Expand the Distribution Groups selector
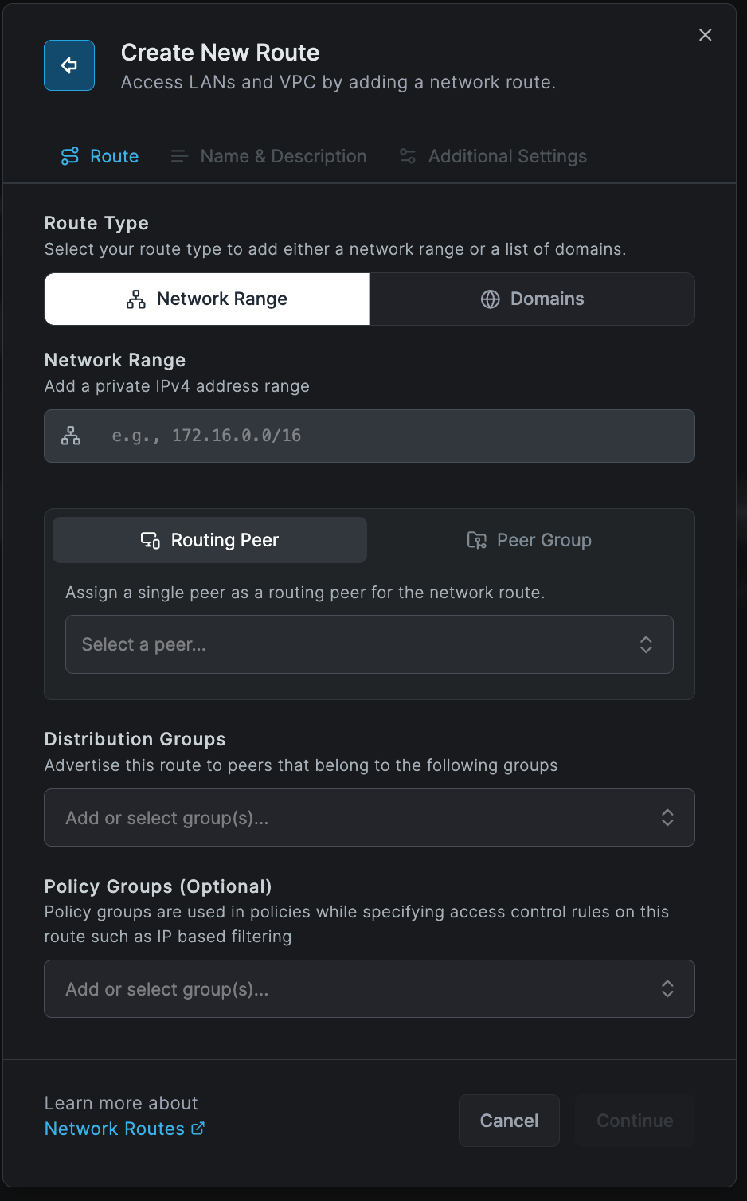747x1201 pixels. [369, 818]
